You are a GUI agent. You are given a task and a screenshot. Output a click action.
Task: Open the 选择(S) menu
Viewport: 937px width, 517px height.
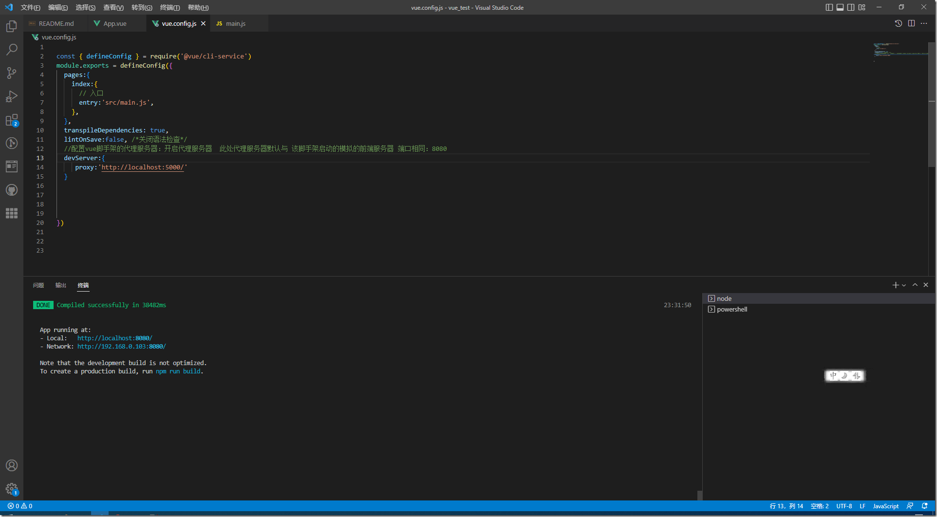86,7
